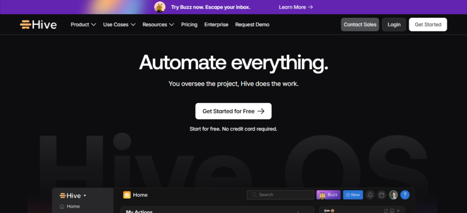Expand the Use Cases dropdown
The height and width of the screenshot is (213, 467).
pos(119,25)
